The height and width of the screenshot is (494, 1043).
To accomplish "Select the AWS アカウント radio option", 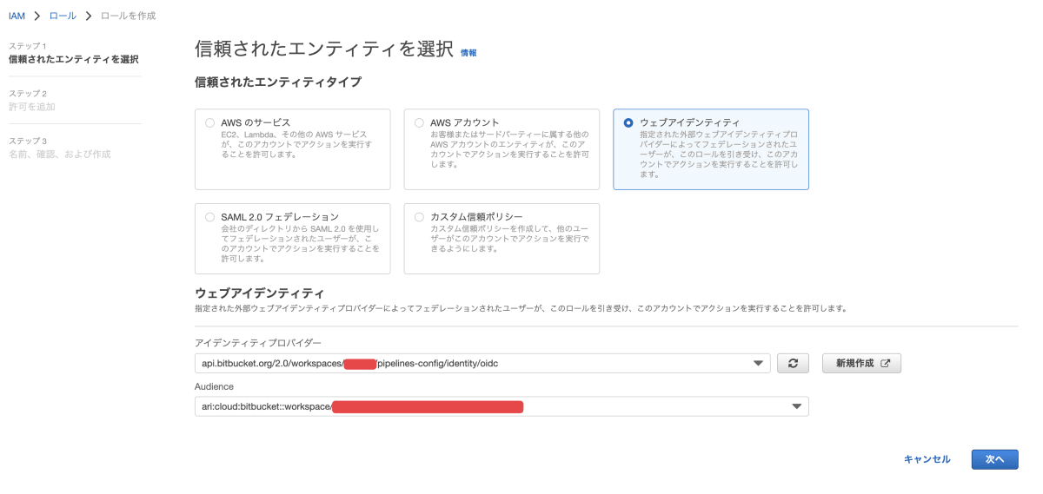I will click(x=419, y=123).
